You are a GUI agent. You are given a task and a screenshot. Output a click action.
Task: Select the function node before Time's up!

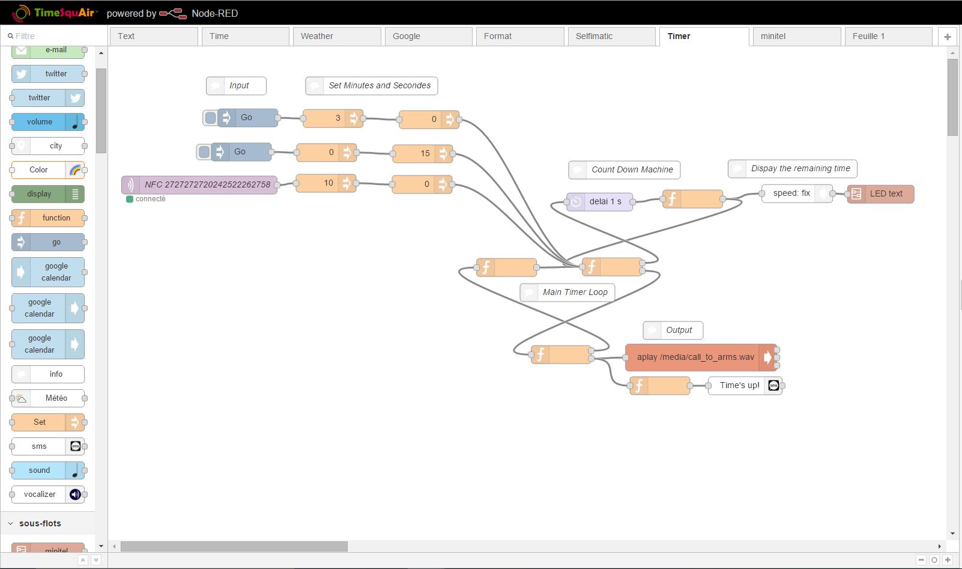click(660, 386)
